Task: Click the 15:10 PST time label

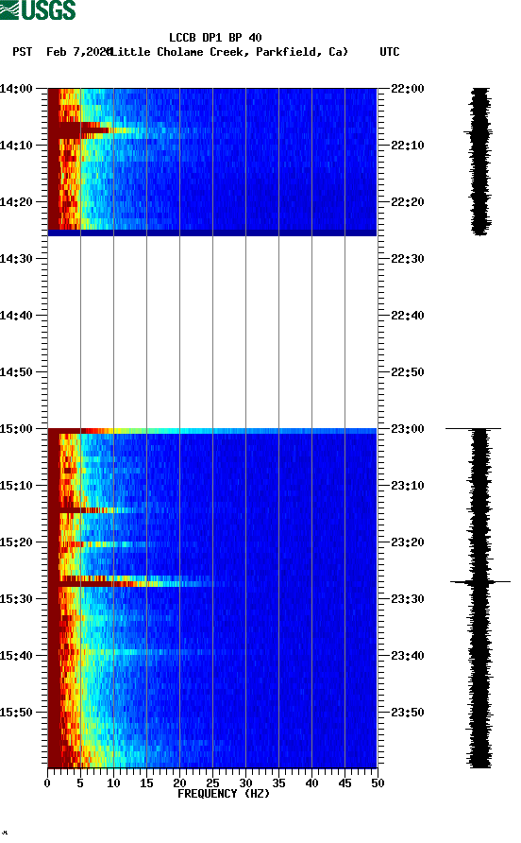Action: click(x=17, y=486)
